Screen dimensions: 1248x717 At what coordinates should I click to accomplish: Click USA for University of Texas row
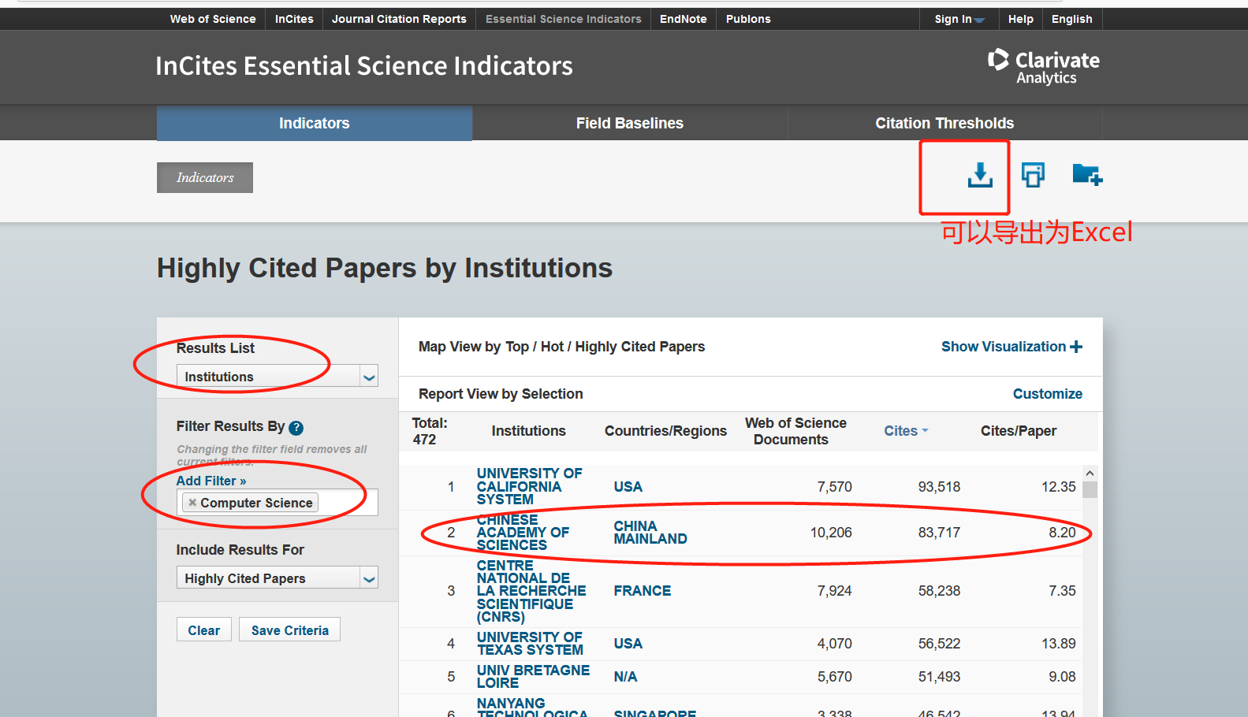click(628, 644)
